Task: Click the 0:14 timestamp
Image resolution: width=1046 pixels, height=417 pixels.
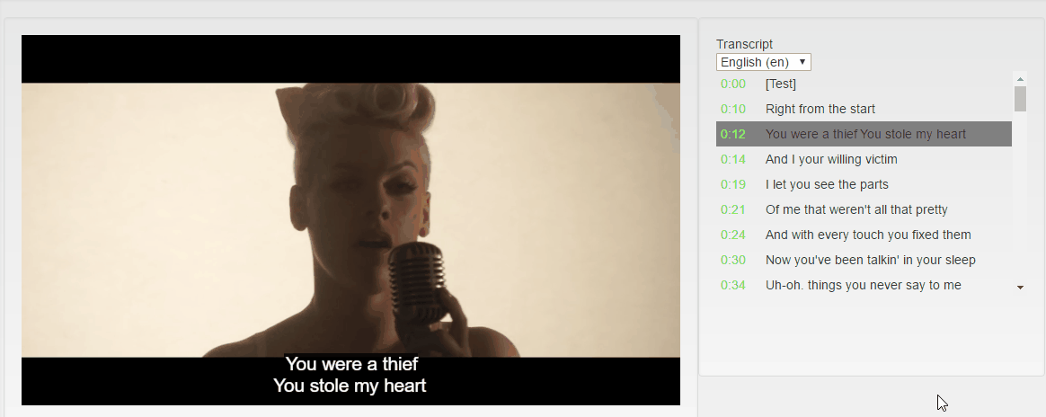Action: pos(732,159)
